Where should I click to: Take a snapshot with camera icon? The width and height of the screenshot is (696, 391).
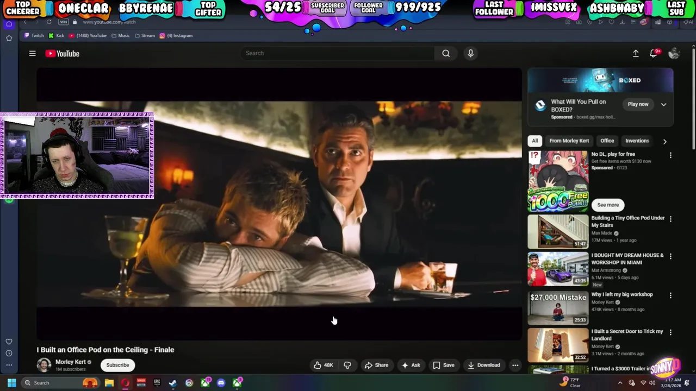tap(579, 22)
